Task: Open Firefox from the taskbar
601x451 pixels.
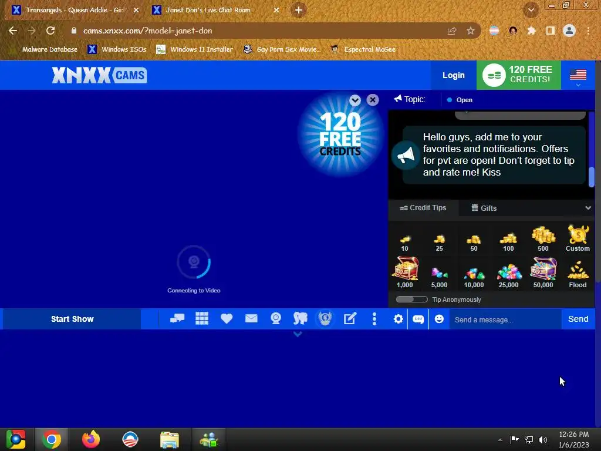Action: tap(91, 439)
